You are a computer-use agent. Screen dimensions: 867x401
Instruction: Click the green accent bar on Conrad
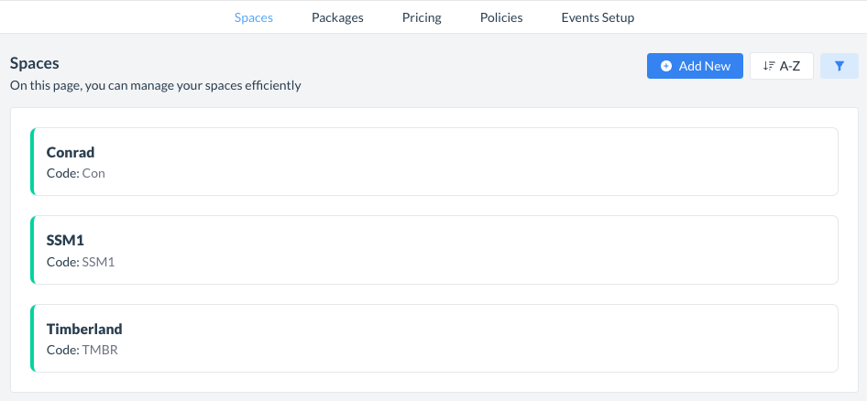pos(32,162)
